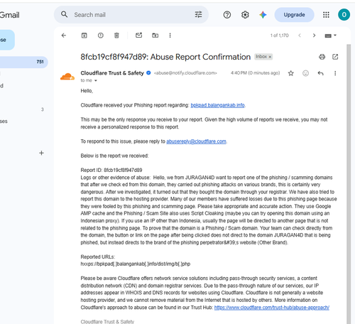This screenshot has width=355, height=324.
Task: Open Gmail settings gear
Action: click(x=245, y=15)
